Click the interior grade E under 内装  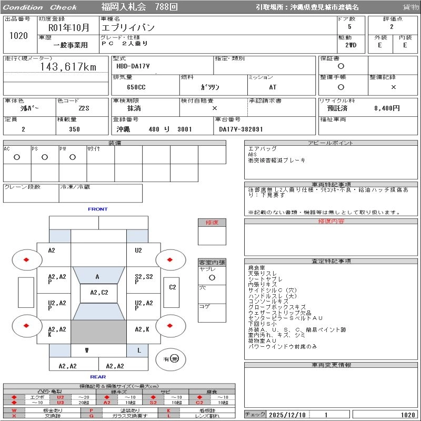click(x=405, y=45)
